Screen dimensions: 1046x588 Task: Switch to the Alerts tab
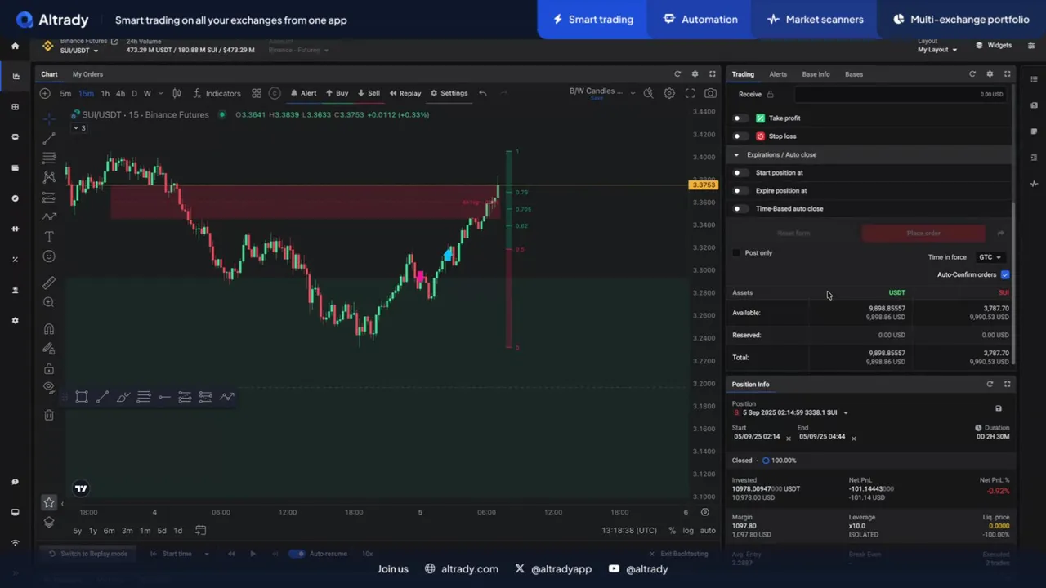coord(778,74)
